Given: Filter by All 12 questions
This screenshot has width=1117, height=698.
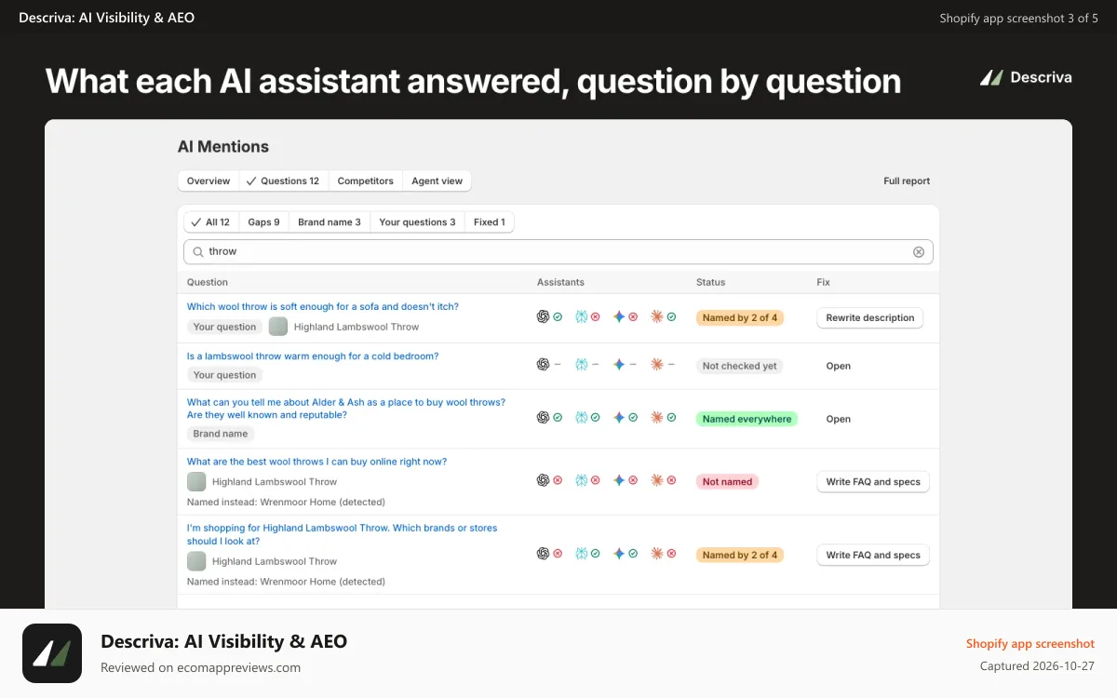Looking at the screenshot, I should (211, 222).
